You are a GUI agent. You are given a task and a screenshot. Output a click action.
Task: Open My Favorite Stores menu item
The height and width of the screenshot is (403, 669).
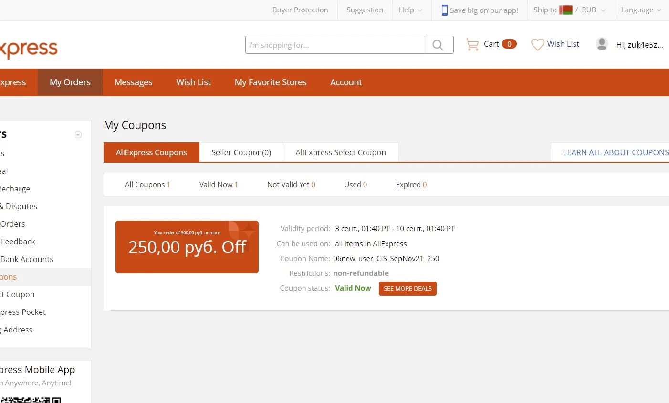[x=271, y=82]
